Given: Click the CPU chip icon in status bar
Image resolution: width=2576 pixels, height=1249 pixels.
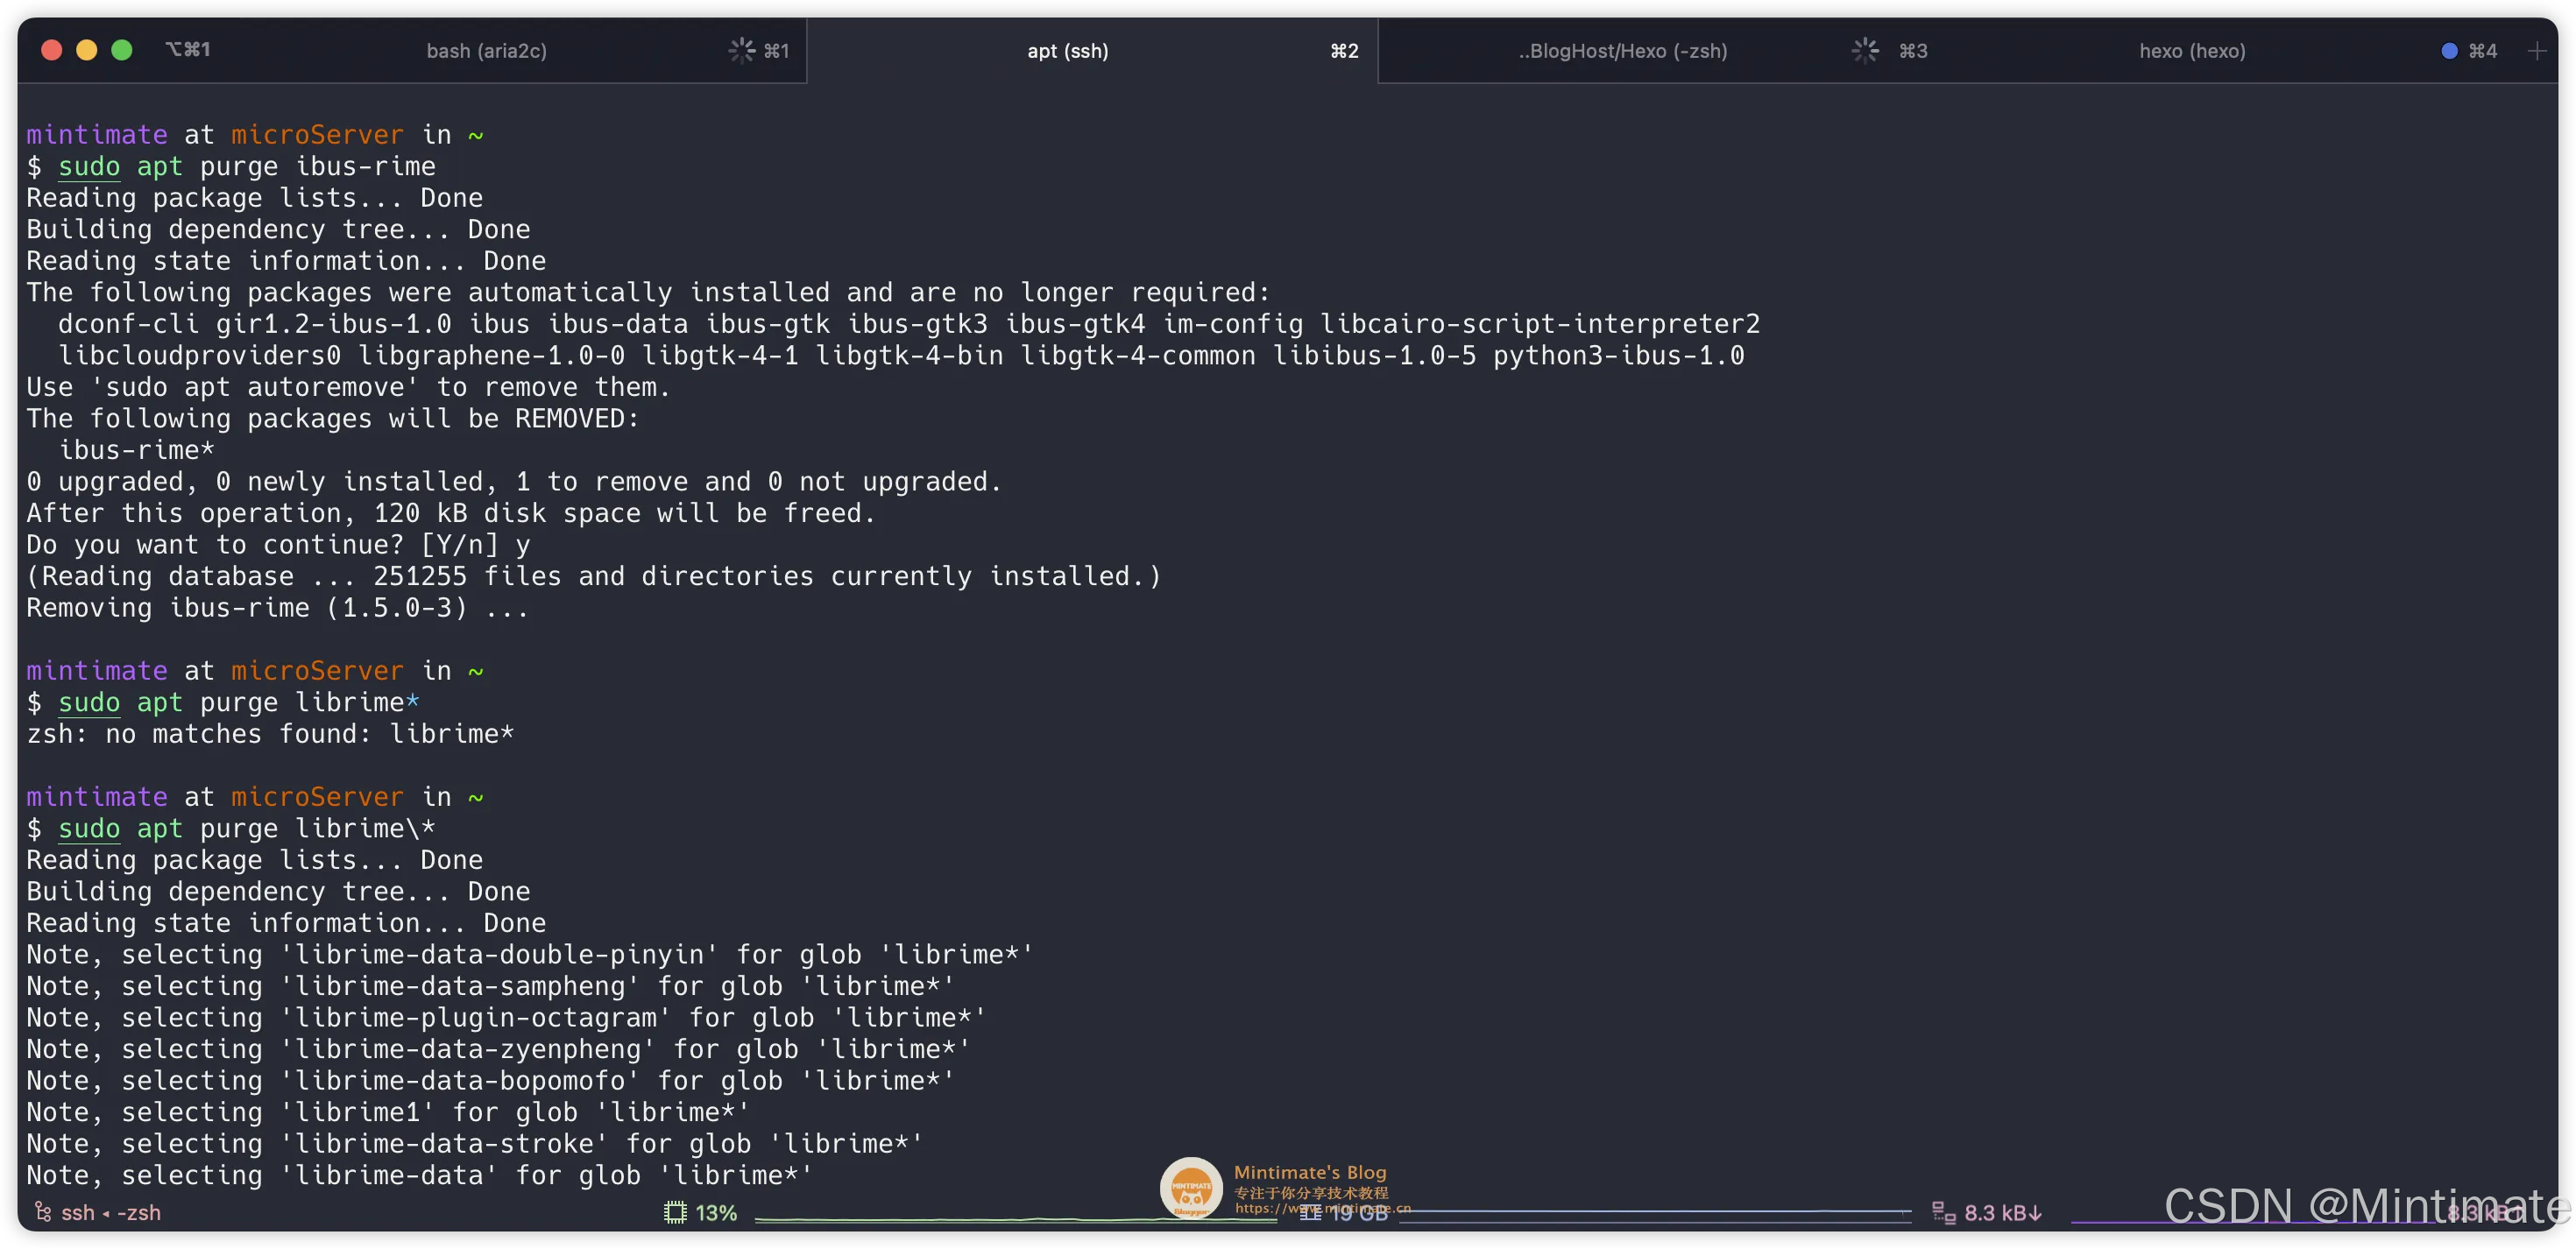Looking at the screenshot, I should click(675, 1212).
